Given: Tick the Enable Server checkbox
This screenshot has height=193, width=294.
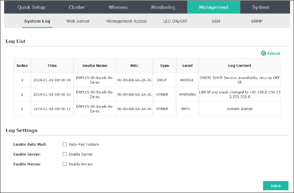Looking at the screenshot, I should [65, 154].
